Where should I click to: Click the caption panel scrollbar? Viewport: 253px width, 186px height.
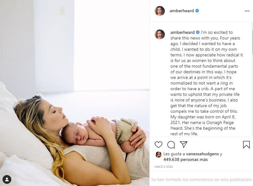[252, 42]
